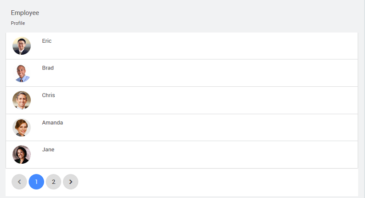Click the Chris name text

[49, 95]
